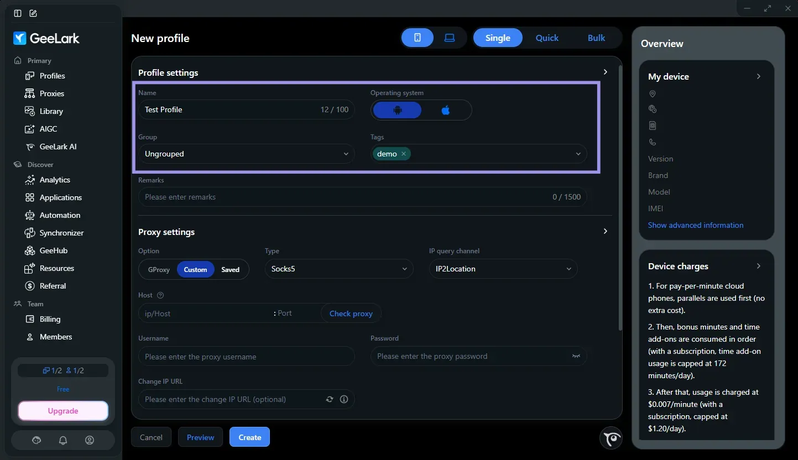Select GProxy option
The height and width of the screenshot is (460, 798).
coord(159,269)
